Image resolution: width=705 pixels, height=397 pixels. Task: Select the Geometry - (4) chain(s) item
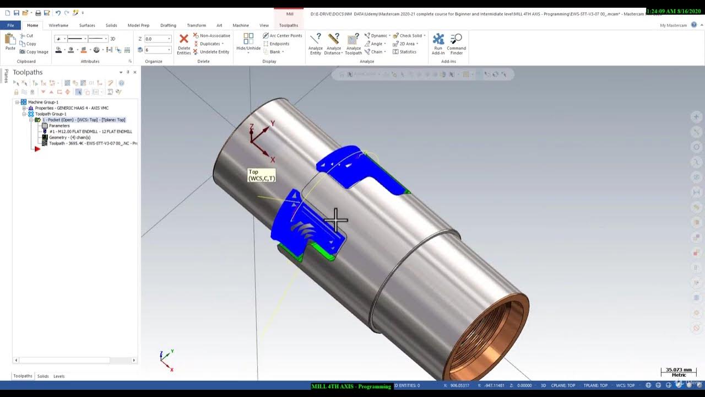coord(69,137)
